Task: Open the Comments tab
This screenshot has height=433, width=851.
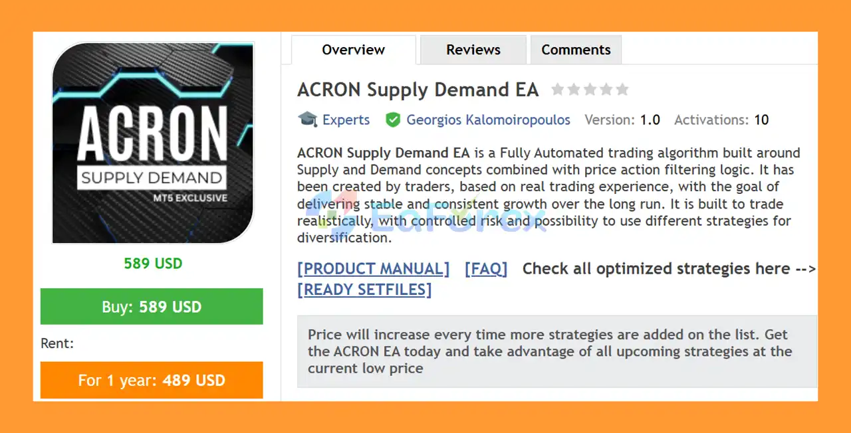Action: tap(576, 49)
